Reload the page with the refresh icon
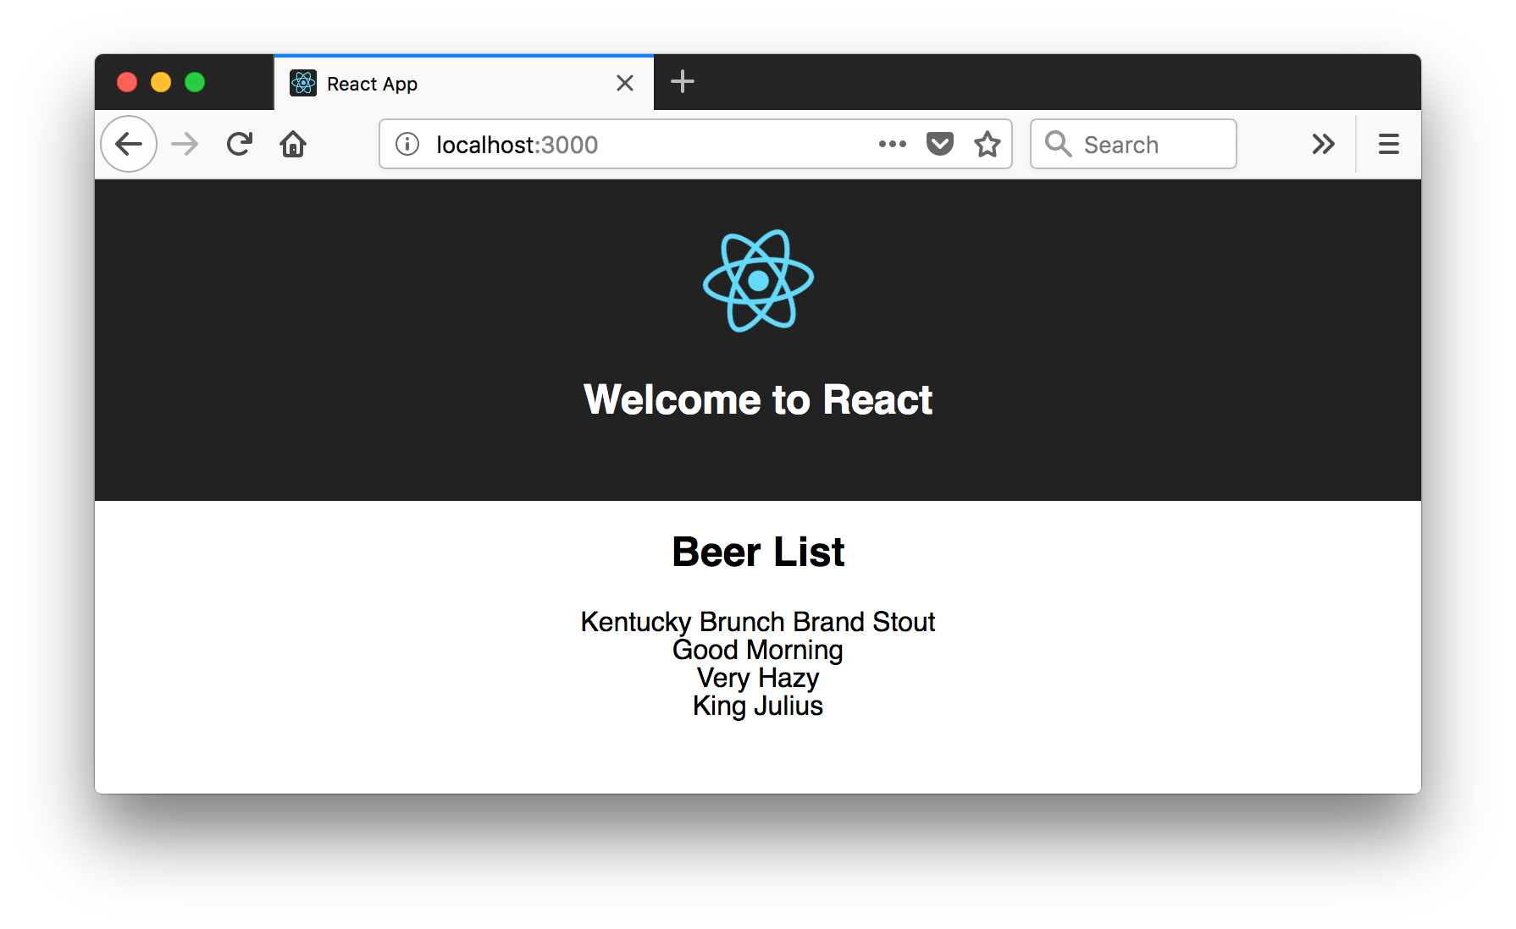The width and height of the screenshot is (1516, 929). (240, 145)
